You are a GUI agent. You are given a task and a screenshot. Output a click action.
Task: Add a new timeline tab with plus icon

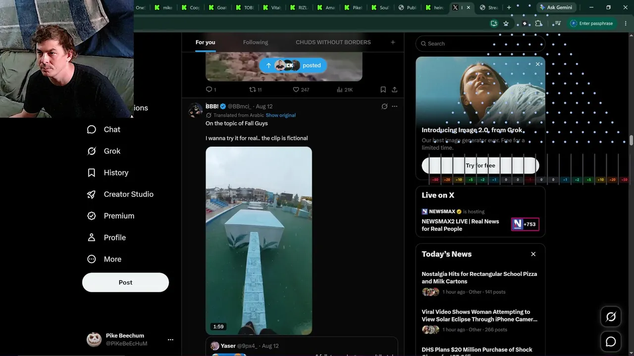point(393,42)
